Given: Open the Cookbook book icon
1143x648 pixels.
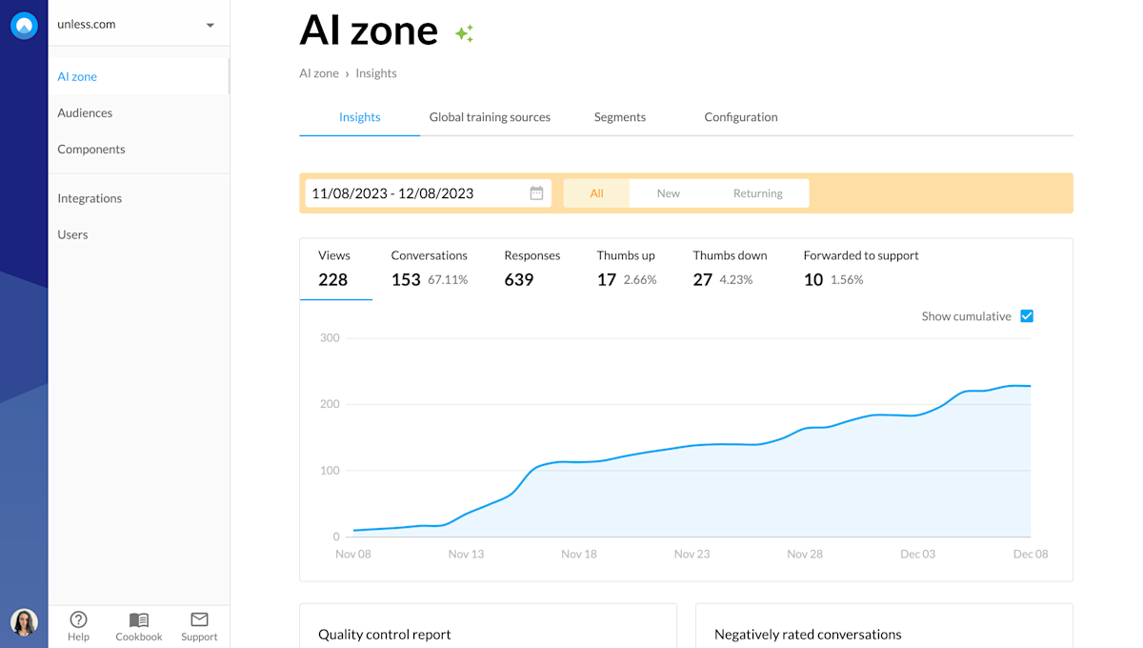Looking at the screenshot, I should [x=138, y=618].
